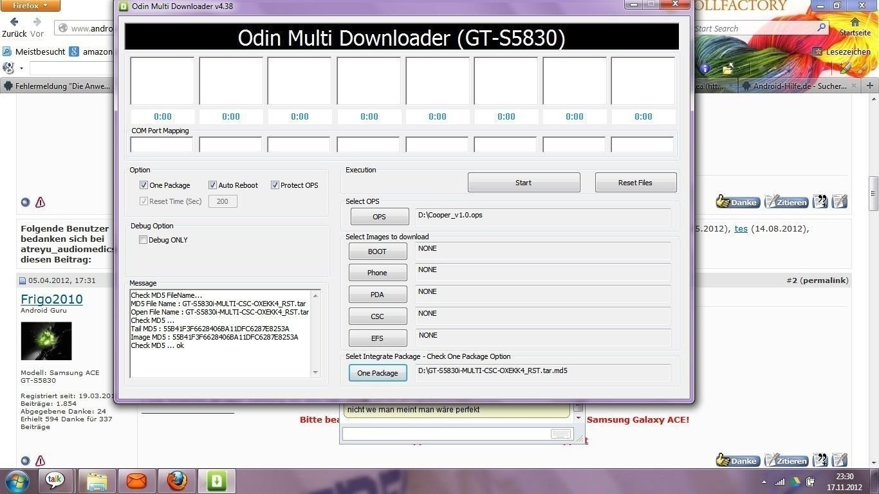
Task: Toggle the Auto Reboot checkbox
Action: point(212,185)
